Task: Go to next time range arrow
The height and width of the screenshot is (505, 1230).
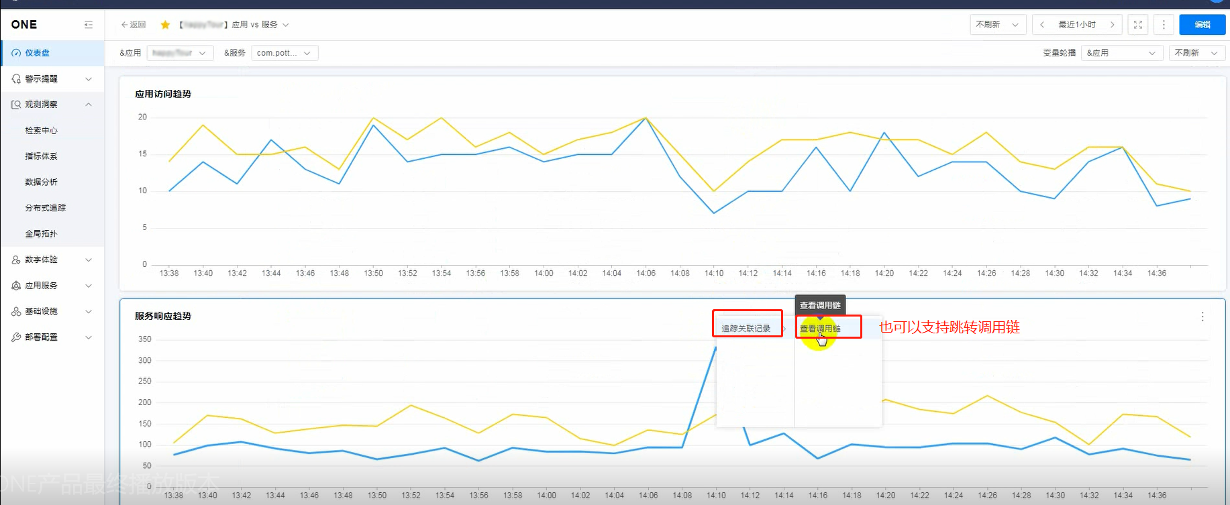Action: pyautogui.click(x=1112, y=25)
